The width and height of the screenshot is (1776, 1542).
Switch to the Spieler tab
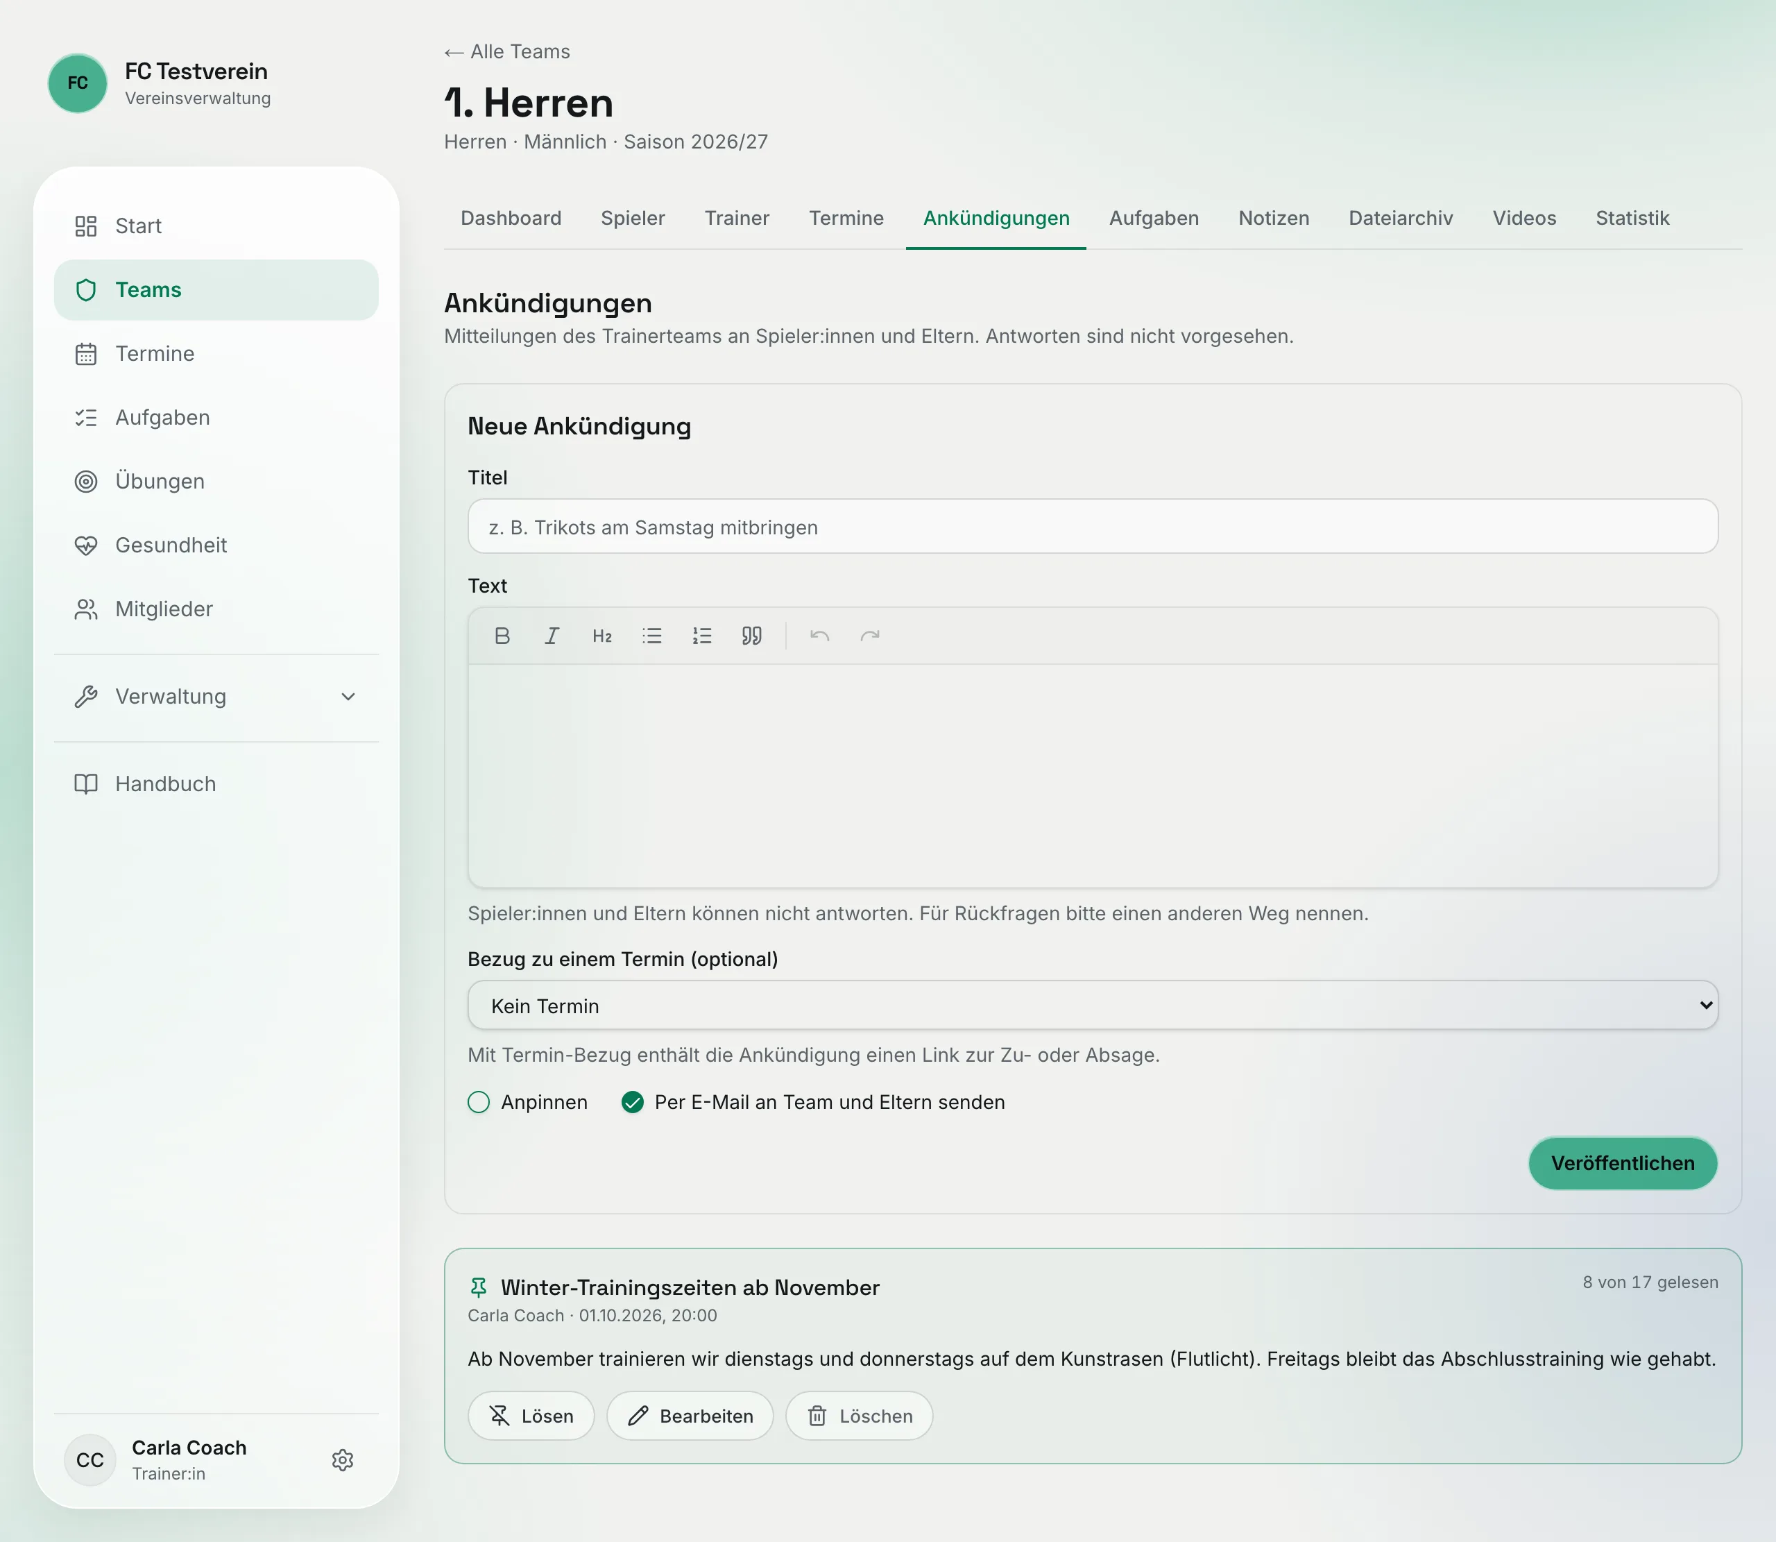(633, 219)
